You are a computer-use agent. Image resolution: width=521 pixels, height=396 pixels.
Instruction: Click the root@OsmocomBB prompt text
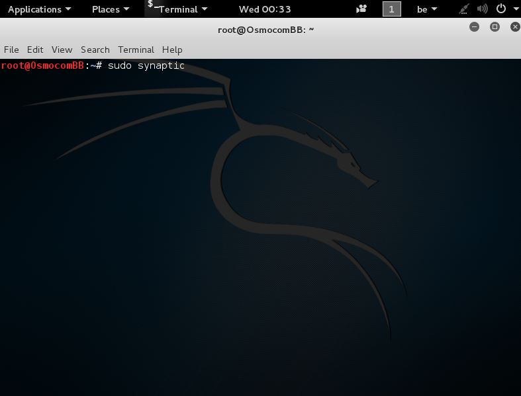click(x=42, y=65)
